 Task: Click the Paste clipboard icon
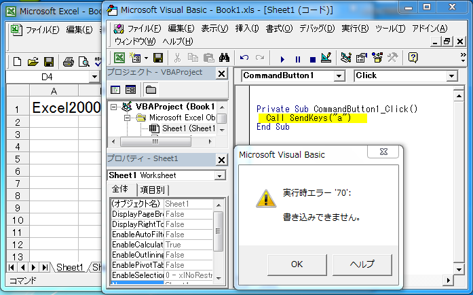(208, 57)
